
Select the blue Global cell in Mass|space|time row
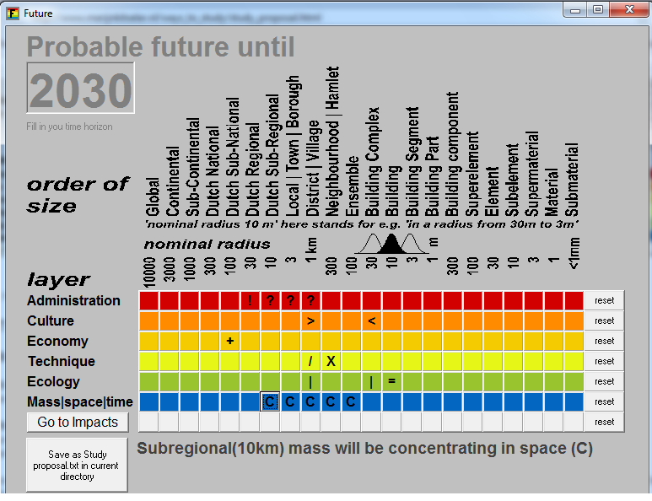pyautogui.click(x=148, y=401)
